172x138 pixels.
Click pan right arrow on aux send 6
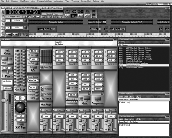pos(116,110)
